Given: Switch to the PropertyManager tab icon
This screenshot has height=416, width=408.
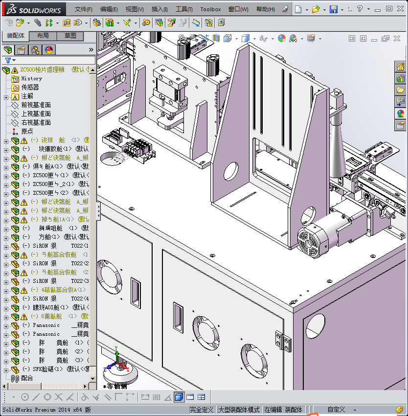Looking at the screenshot, I should point(21,50).
